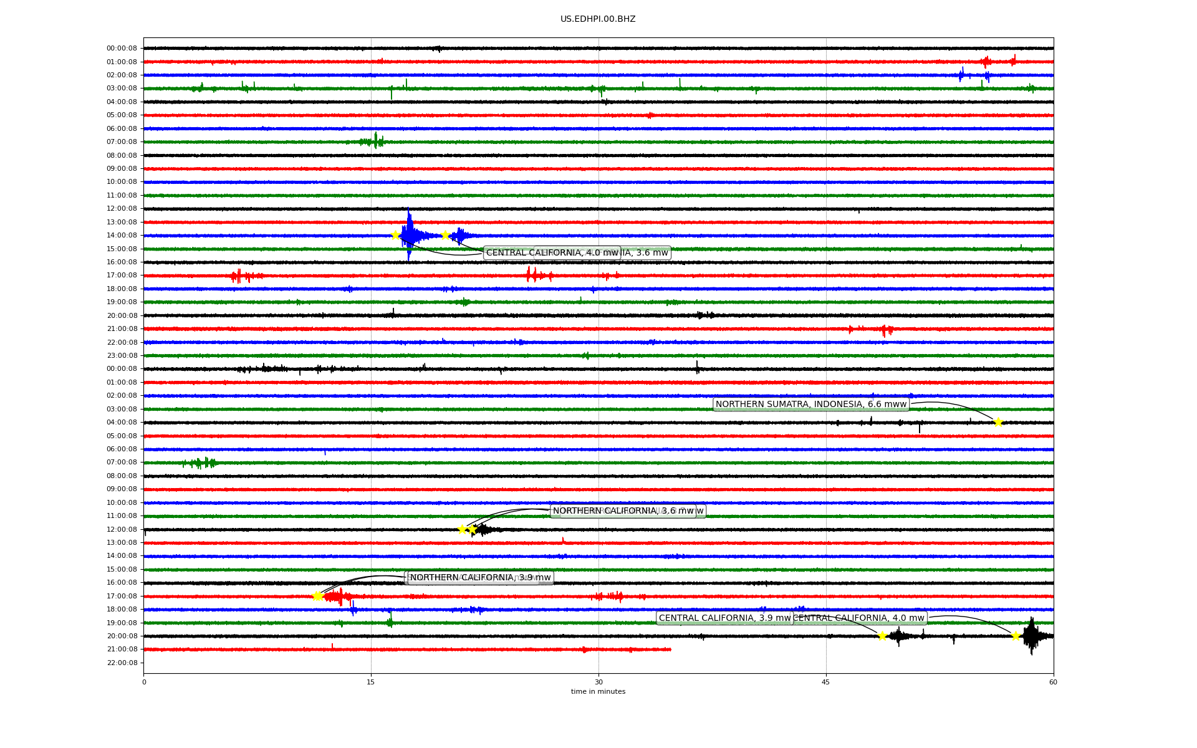Click the leftmost star on the black 12:00:08 trace
1197x748 pixels.
462,529
